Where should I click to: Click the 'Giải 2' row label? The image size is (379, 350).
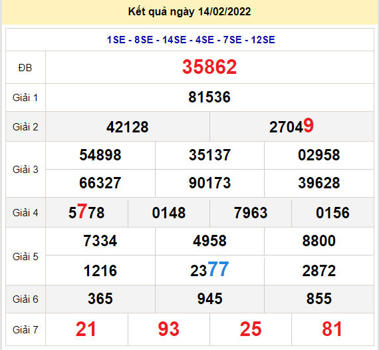tap(25, 126)
